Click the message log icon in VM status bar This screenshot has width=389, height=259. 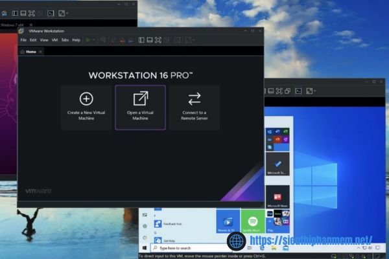(377, 256)
